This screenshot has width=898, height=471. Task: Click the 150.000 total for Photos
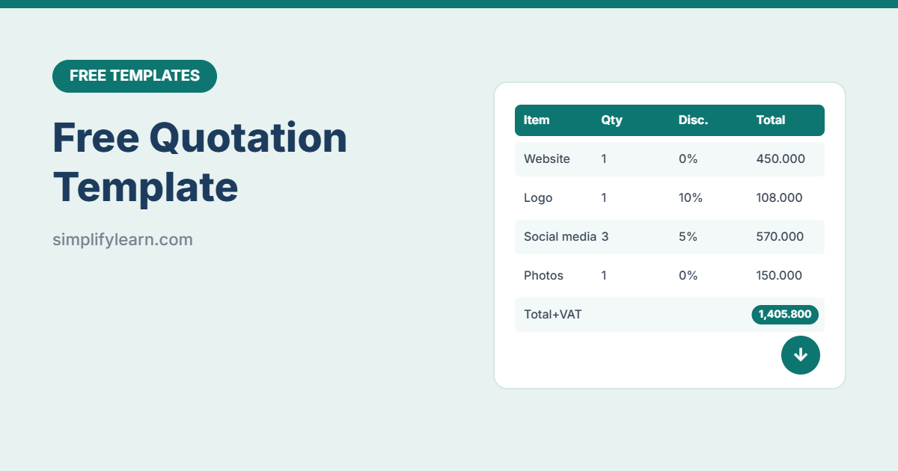779,276
